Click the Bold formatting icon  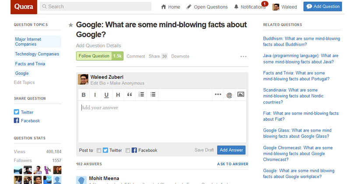pos(84,95)
